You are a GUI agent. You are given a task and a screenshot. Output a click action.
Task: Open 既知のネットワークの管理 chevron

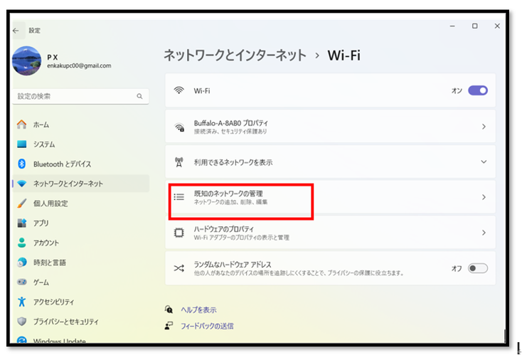(484, 197)
